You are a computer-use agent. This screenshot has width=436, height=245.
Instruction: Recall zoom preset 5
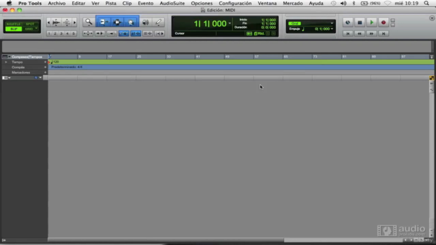pos(74,33)
